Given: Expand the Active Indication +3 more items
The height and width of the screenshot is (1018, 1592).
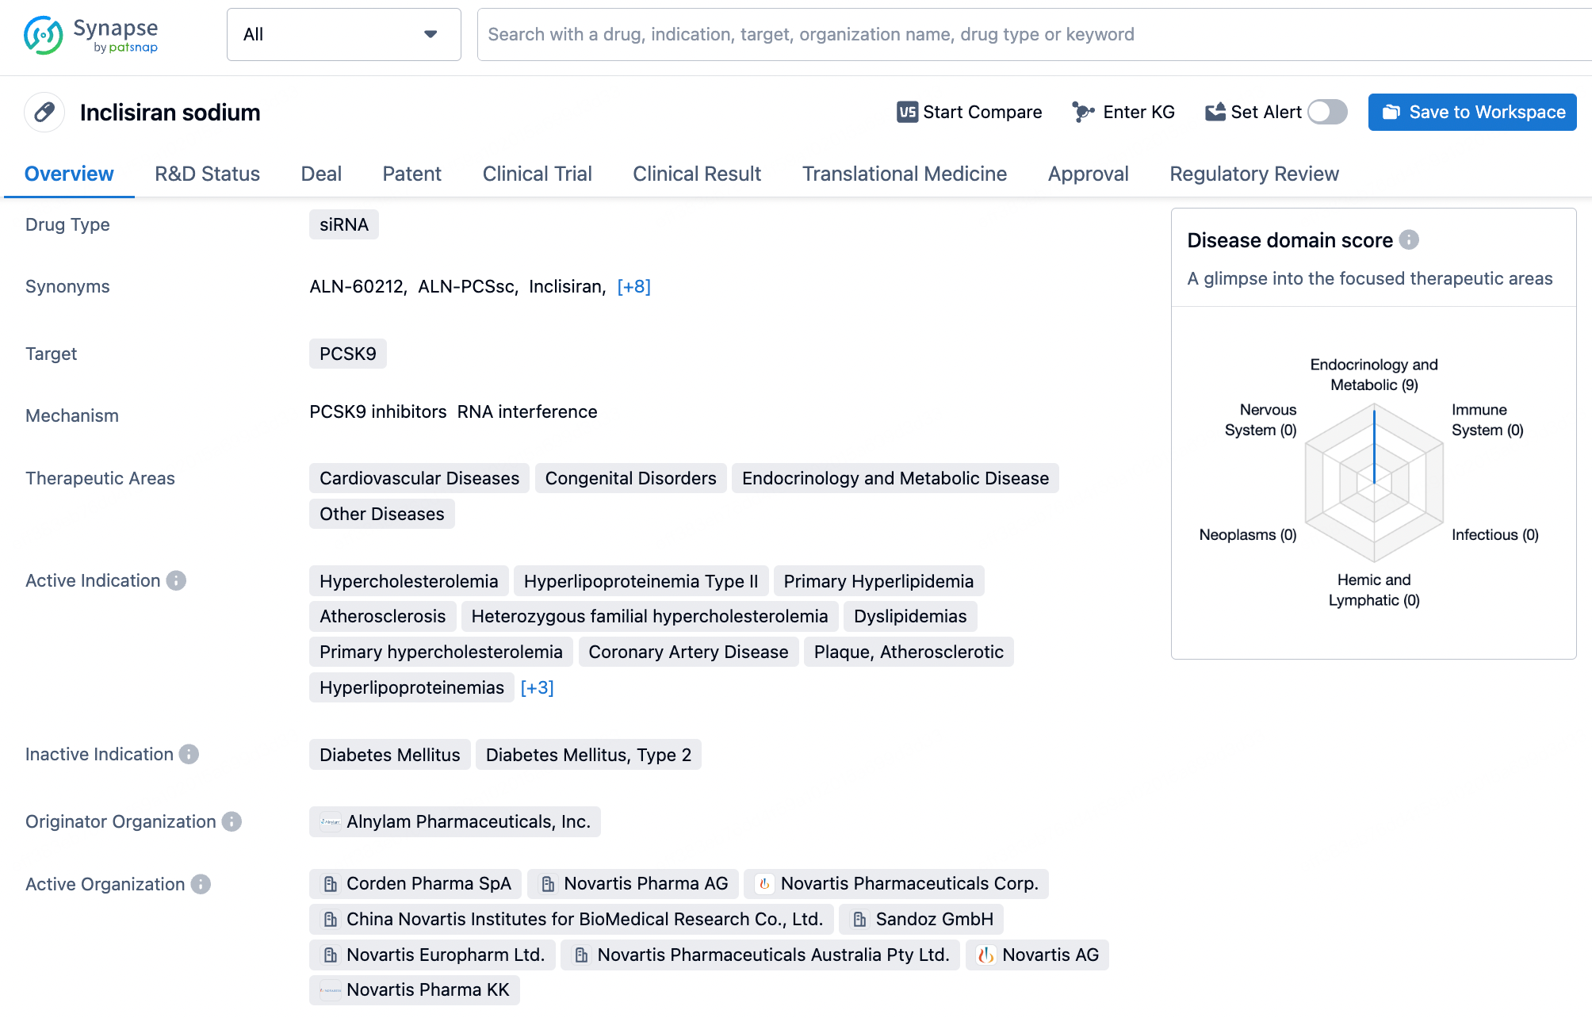Looking at the screenshot, I should point(538,687).
